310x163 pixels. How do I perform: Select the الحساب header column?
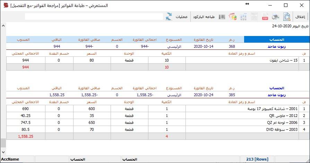277,39
